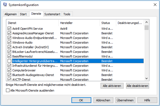Sort by the Hersteller column header
160x106 pixels.
pyautogui.click(x=79, y=23)
